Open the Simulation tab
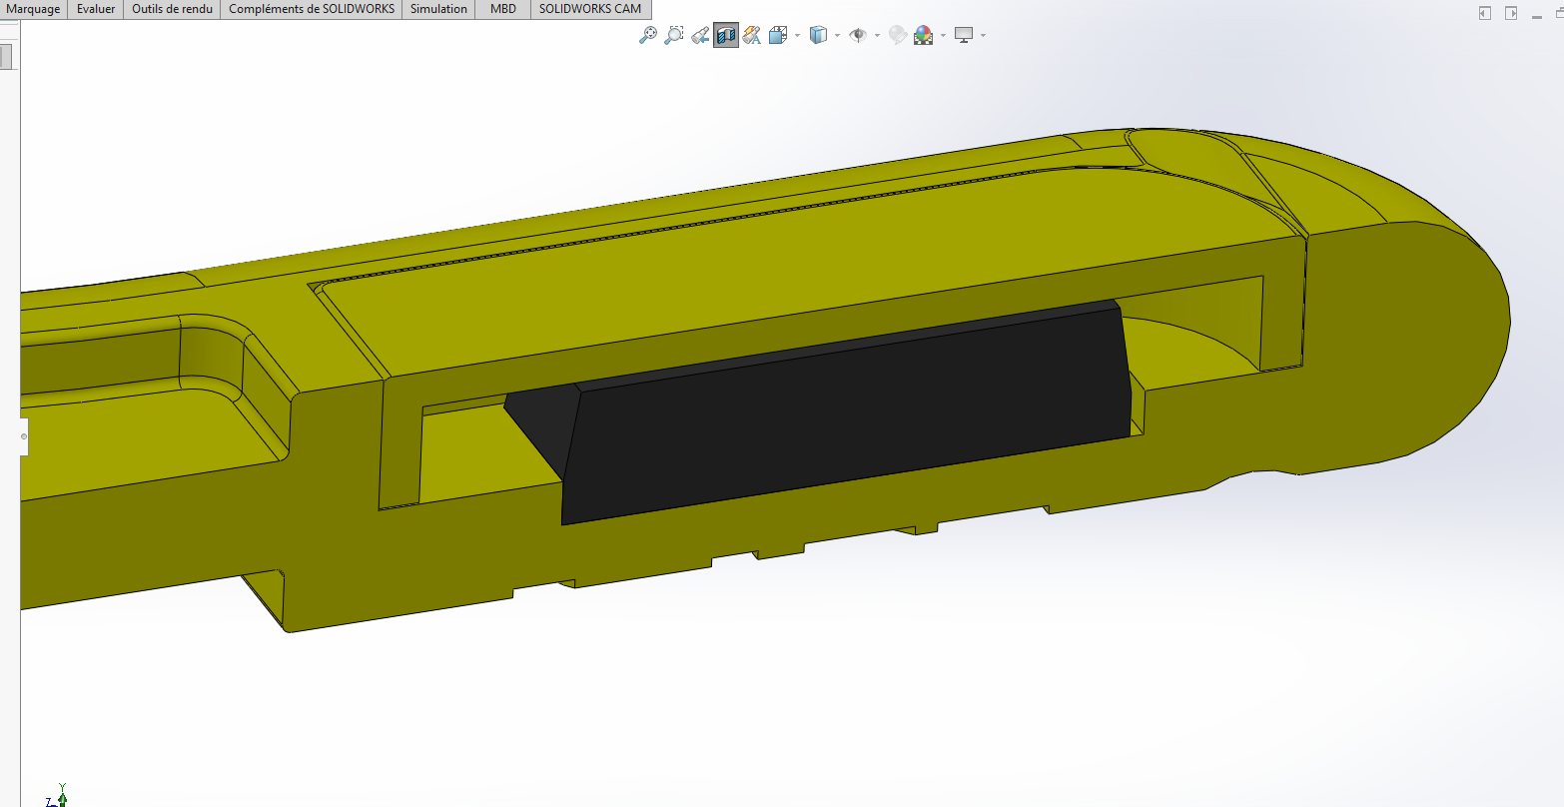Viewport: 1564px width, 807px height. pyautogui.click(x=438, y=9)
